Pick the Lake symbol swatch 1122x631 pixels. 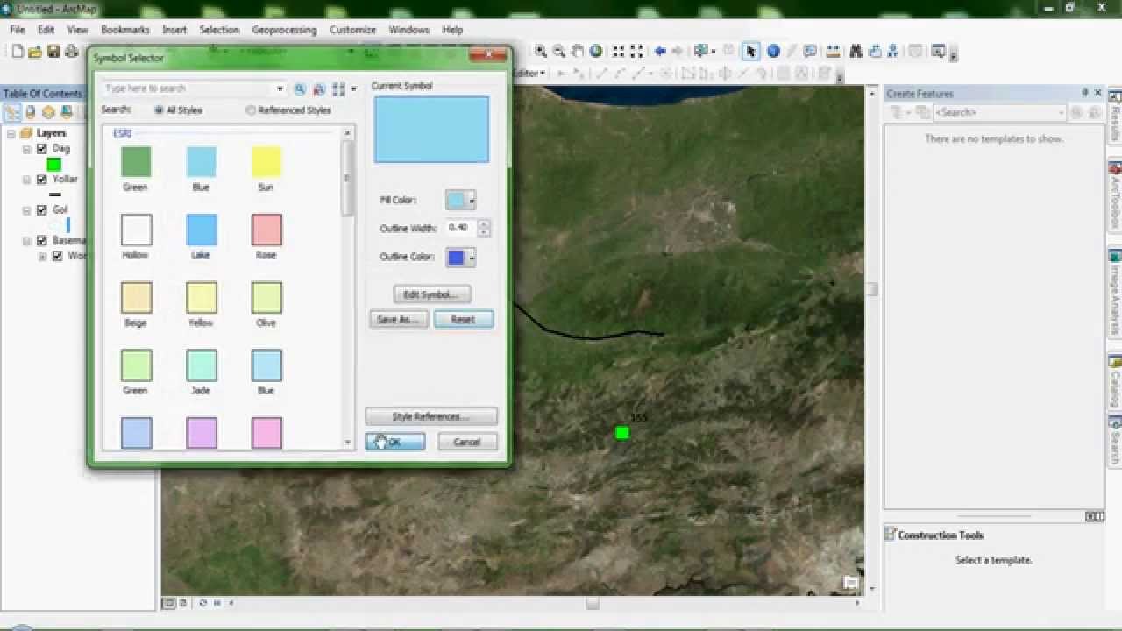[201, 230]
